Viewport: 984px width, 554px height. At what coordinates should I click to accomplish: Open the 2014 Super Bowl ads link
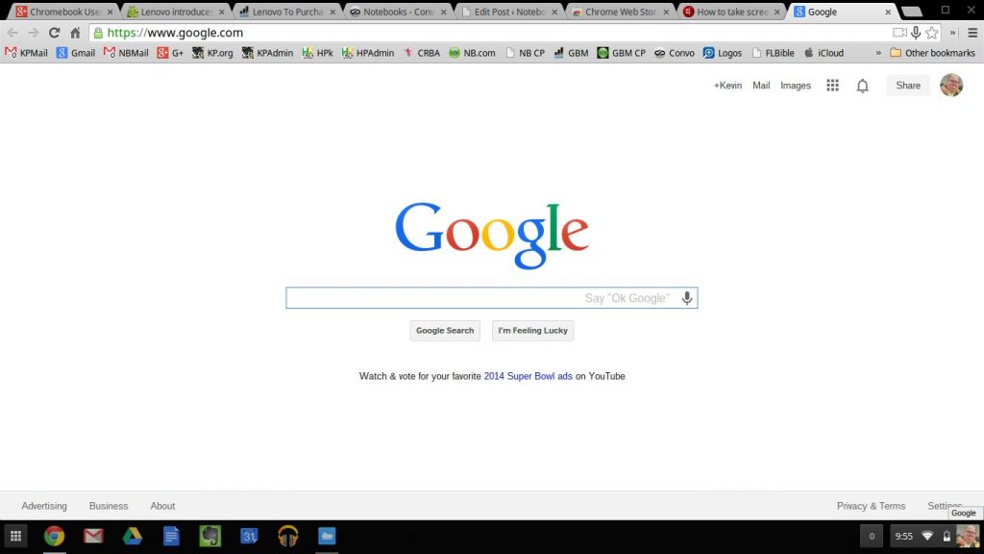pyautogui.click(x=528, y=376)
